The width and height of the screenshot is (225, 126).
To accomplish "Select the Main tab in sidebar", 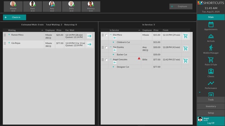I will click(211, 17).
